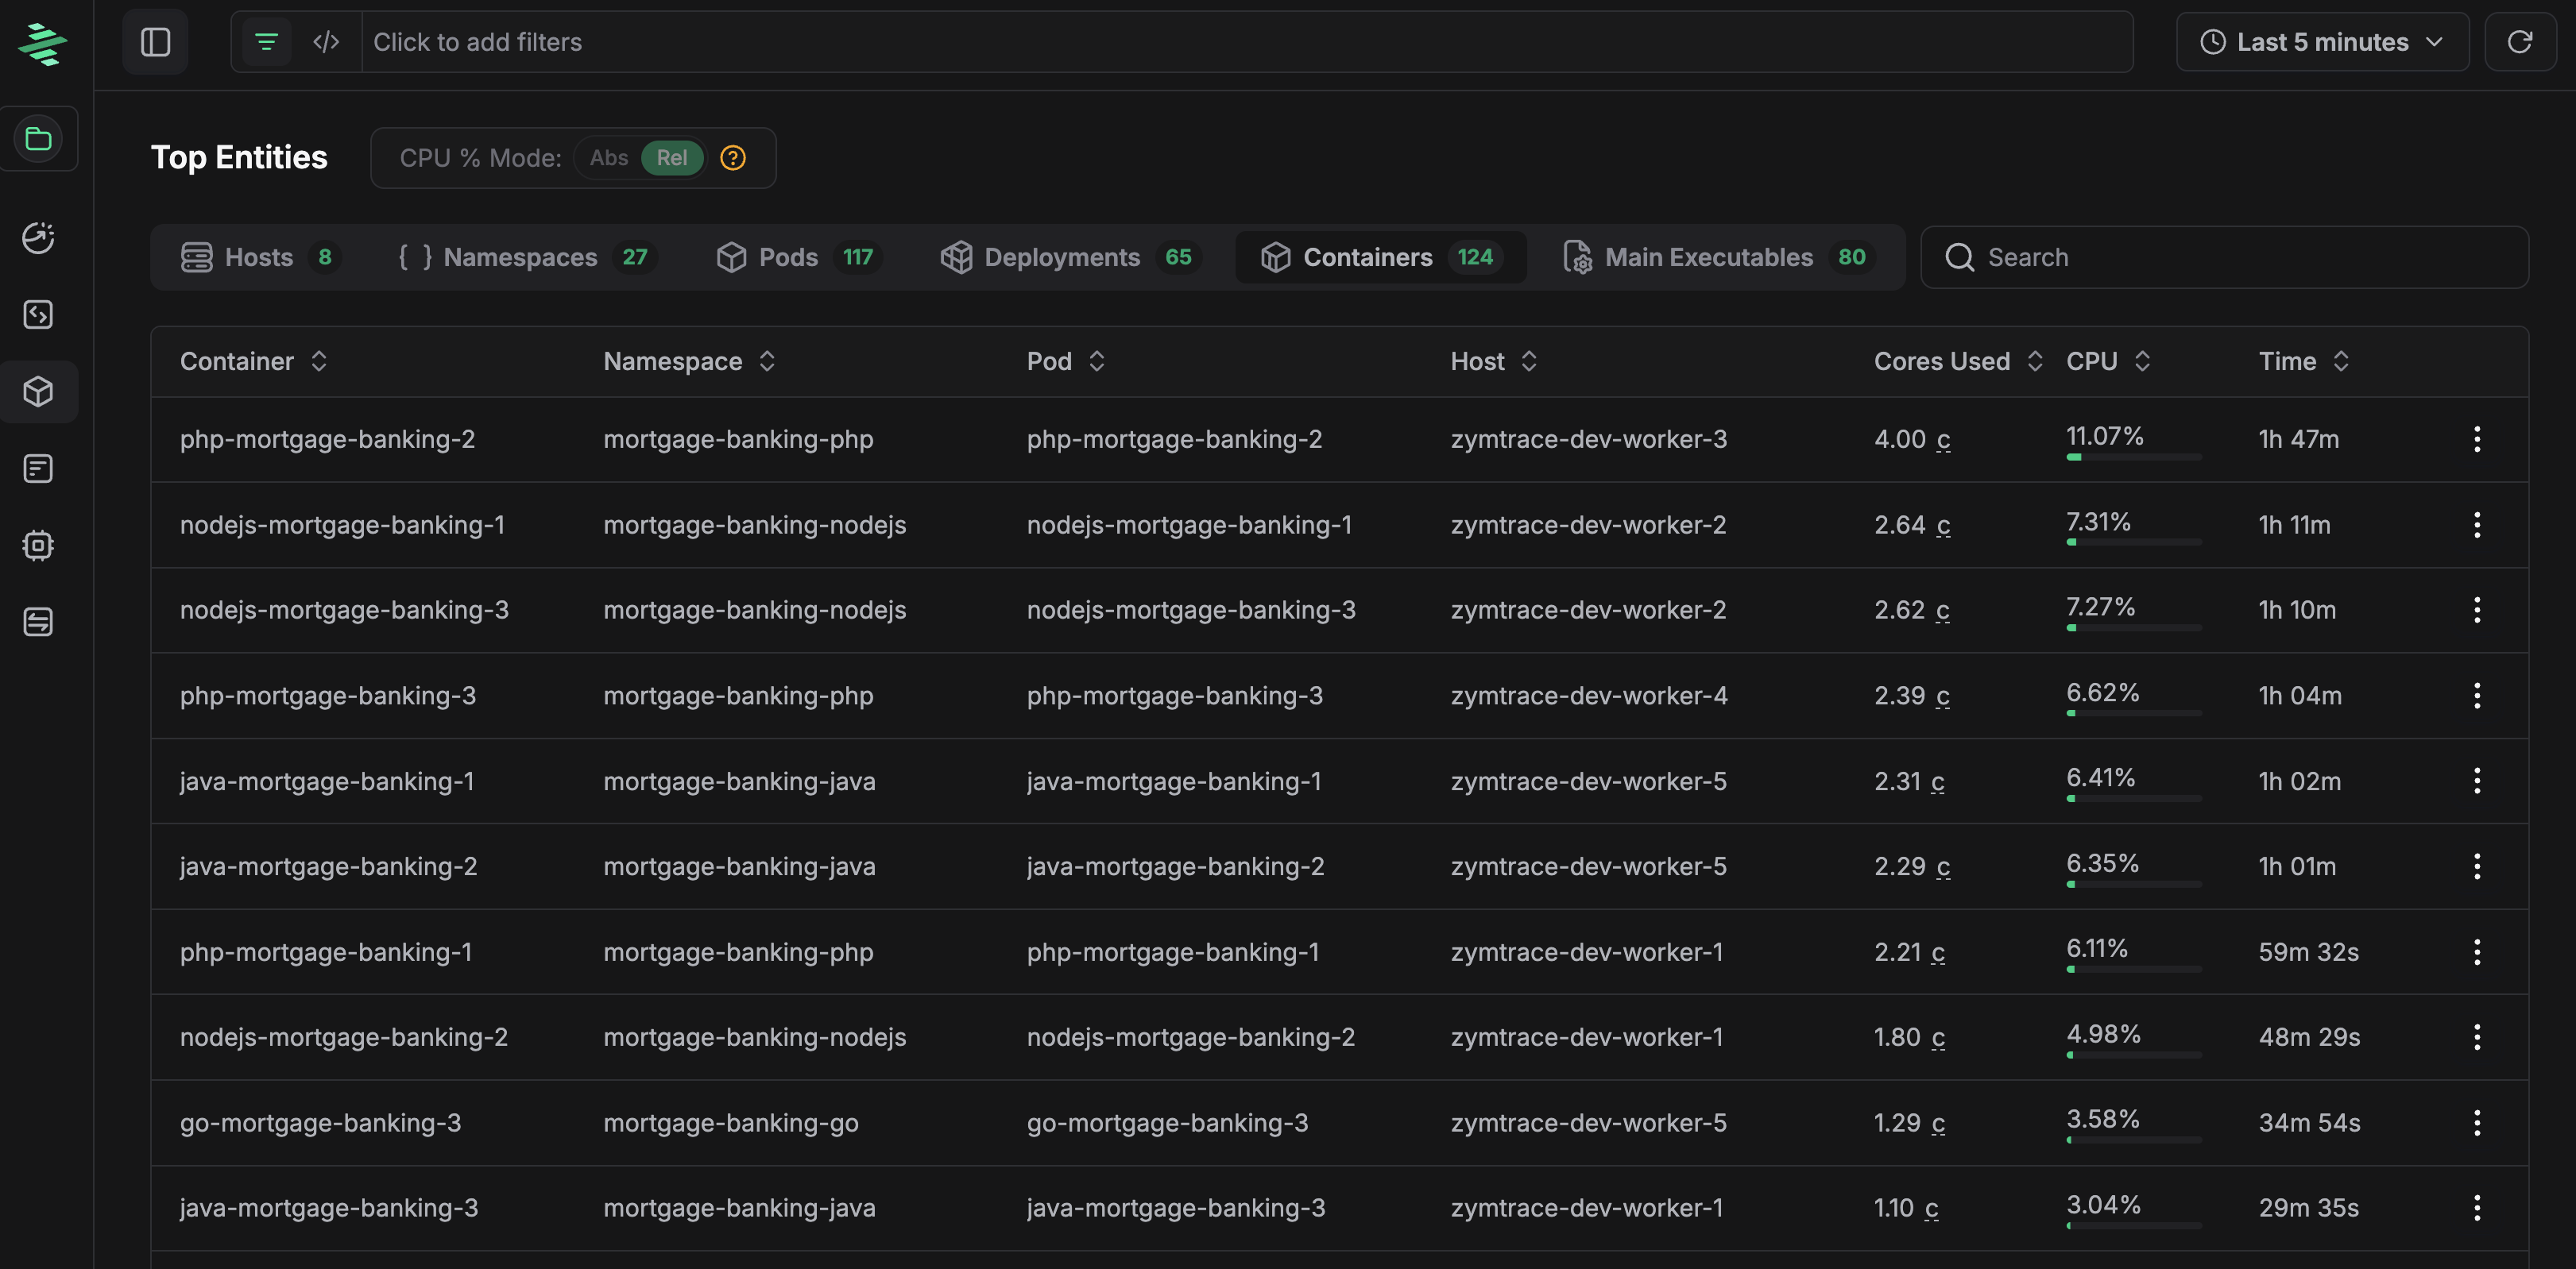Click the refresh icon
Screen dimensions: 2576x1269
point(2519,42)
